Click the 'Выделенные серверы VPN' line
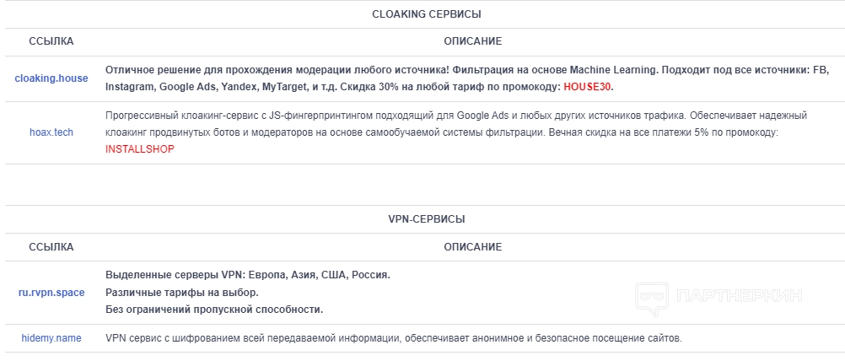This screenshot has width=845, height=361. [x=248, y=275]
